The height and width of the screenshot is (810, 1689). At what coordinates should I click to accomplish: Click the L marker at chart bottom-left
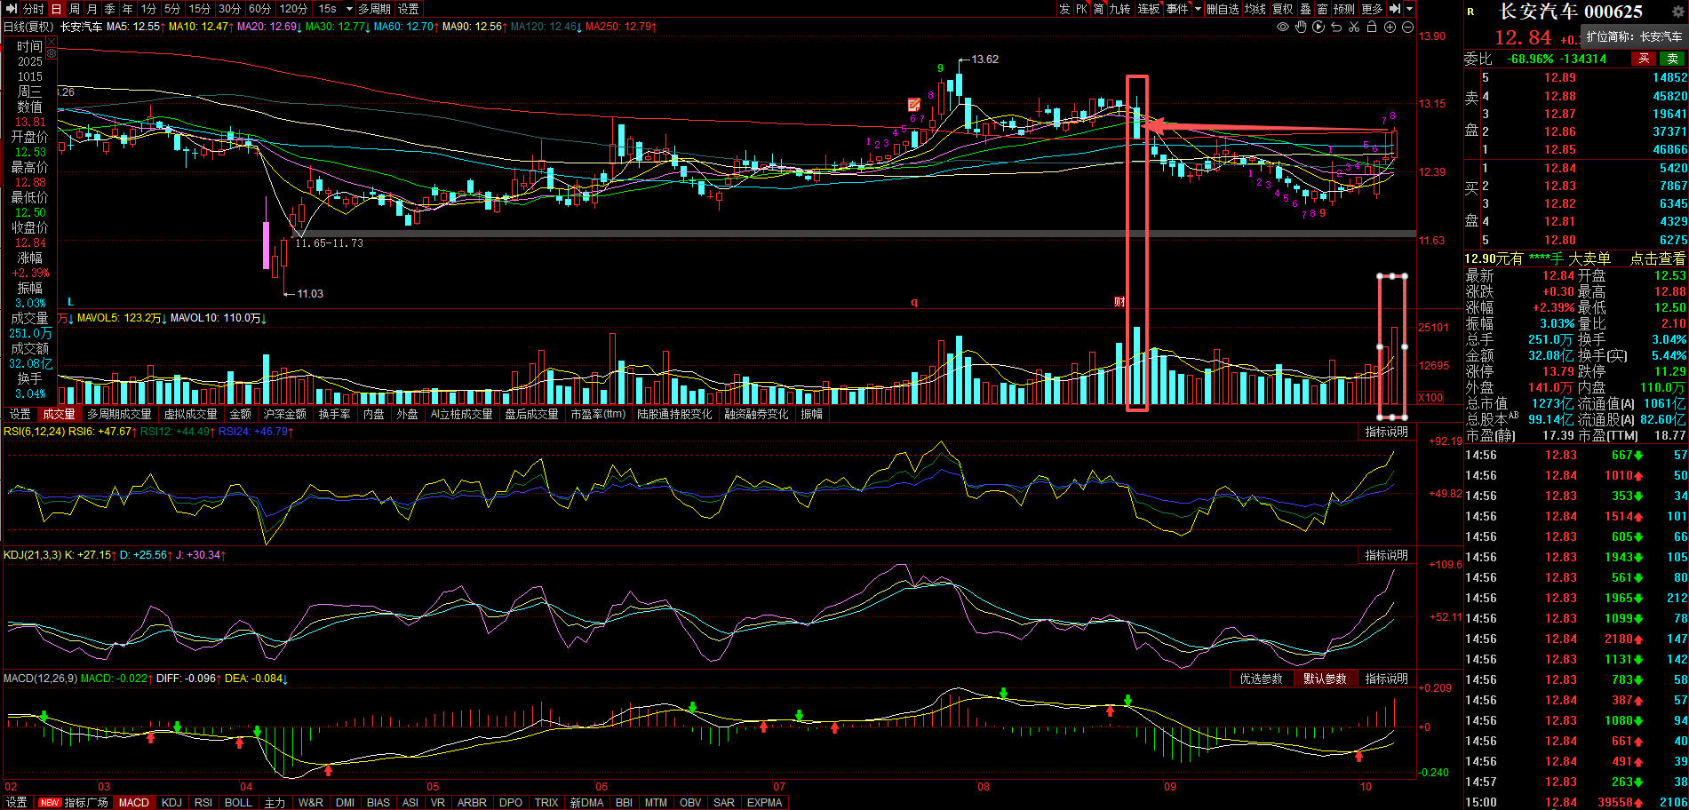click(x=70, y=302)
